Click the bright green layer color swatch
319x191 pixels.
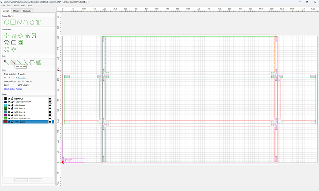tap(6, 119)
